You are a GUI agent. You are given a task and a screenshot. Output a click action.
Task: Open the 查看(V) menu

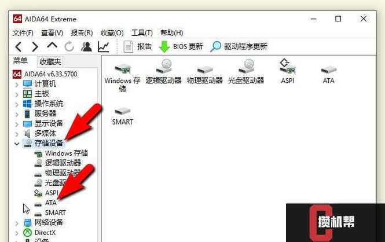(52, 32)
